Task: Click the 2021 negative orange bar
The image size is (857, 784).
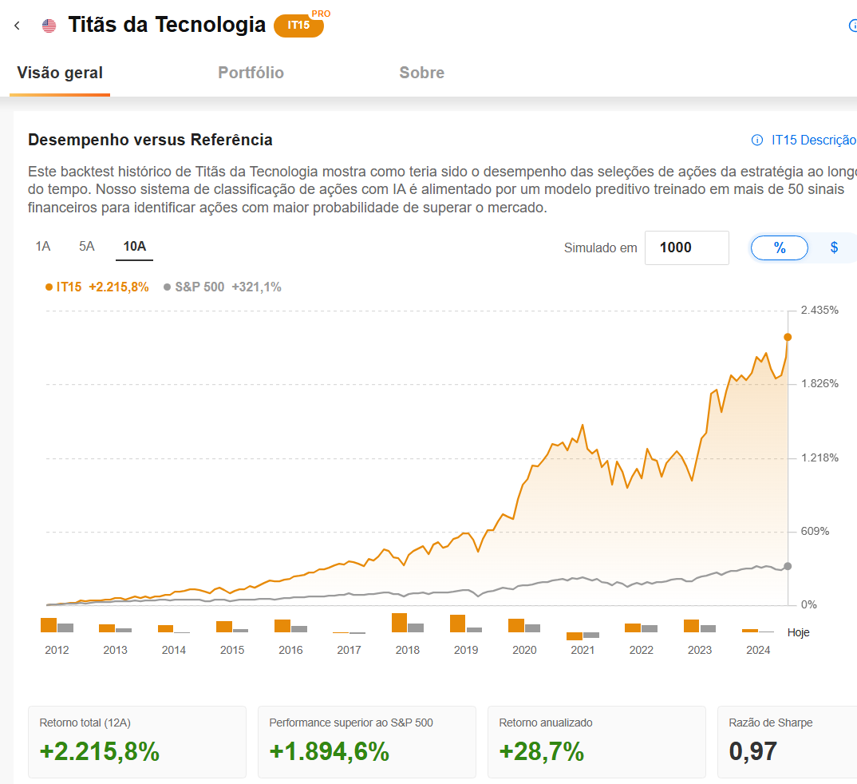Action: point(575,636)
